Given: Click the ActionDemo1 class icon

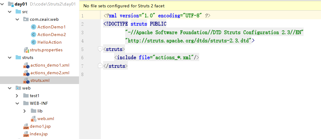Looking at the screenshot, I should tap(33, 27).
